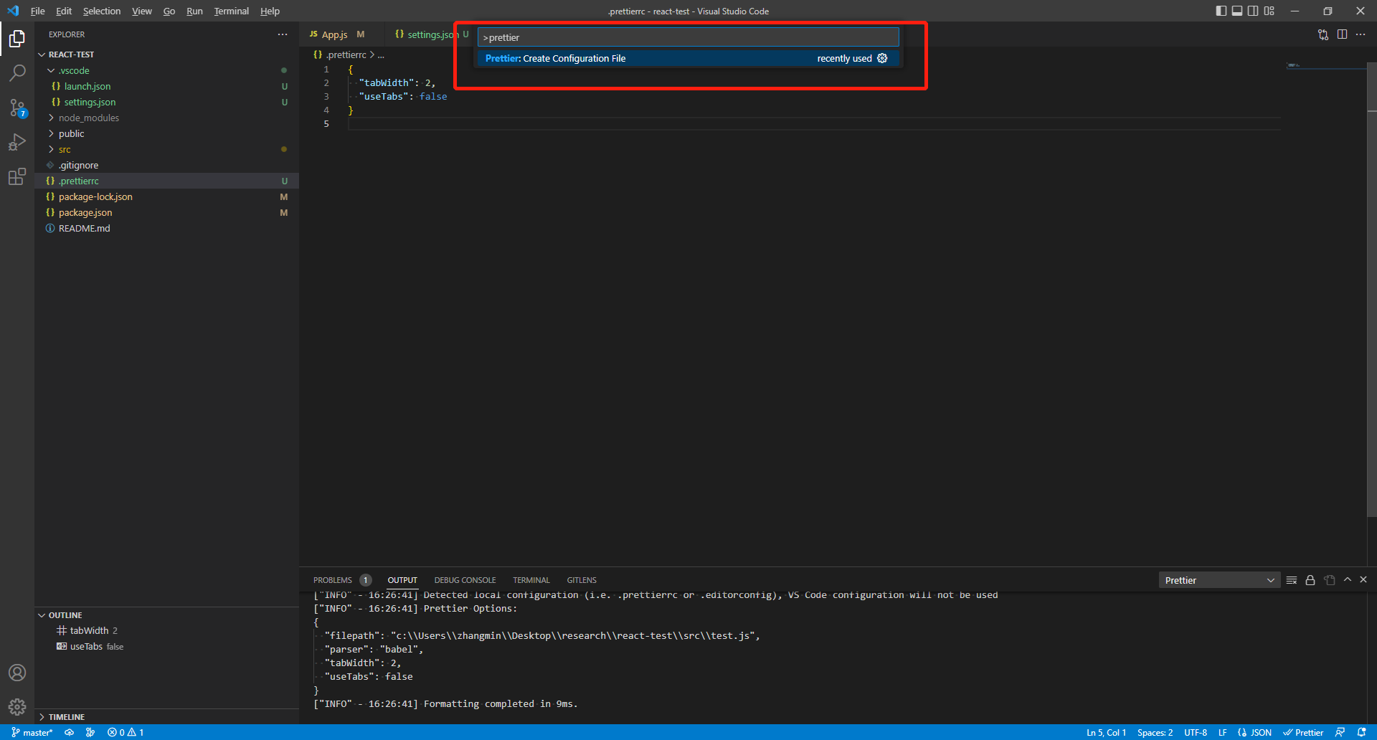The height and width of the screenshot is (740, 1377).
Task: Open the Edit menu
Action: point(64,11)
